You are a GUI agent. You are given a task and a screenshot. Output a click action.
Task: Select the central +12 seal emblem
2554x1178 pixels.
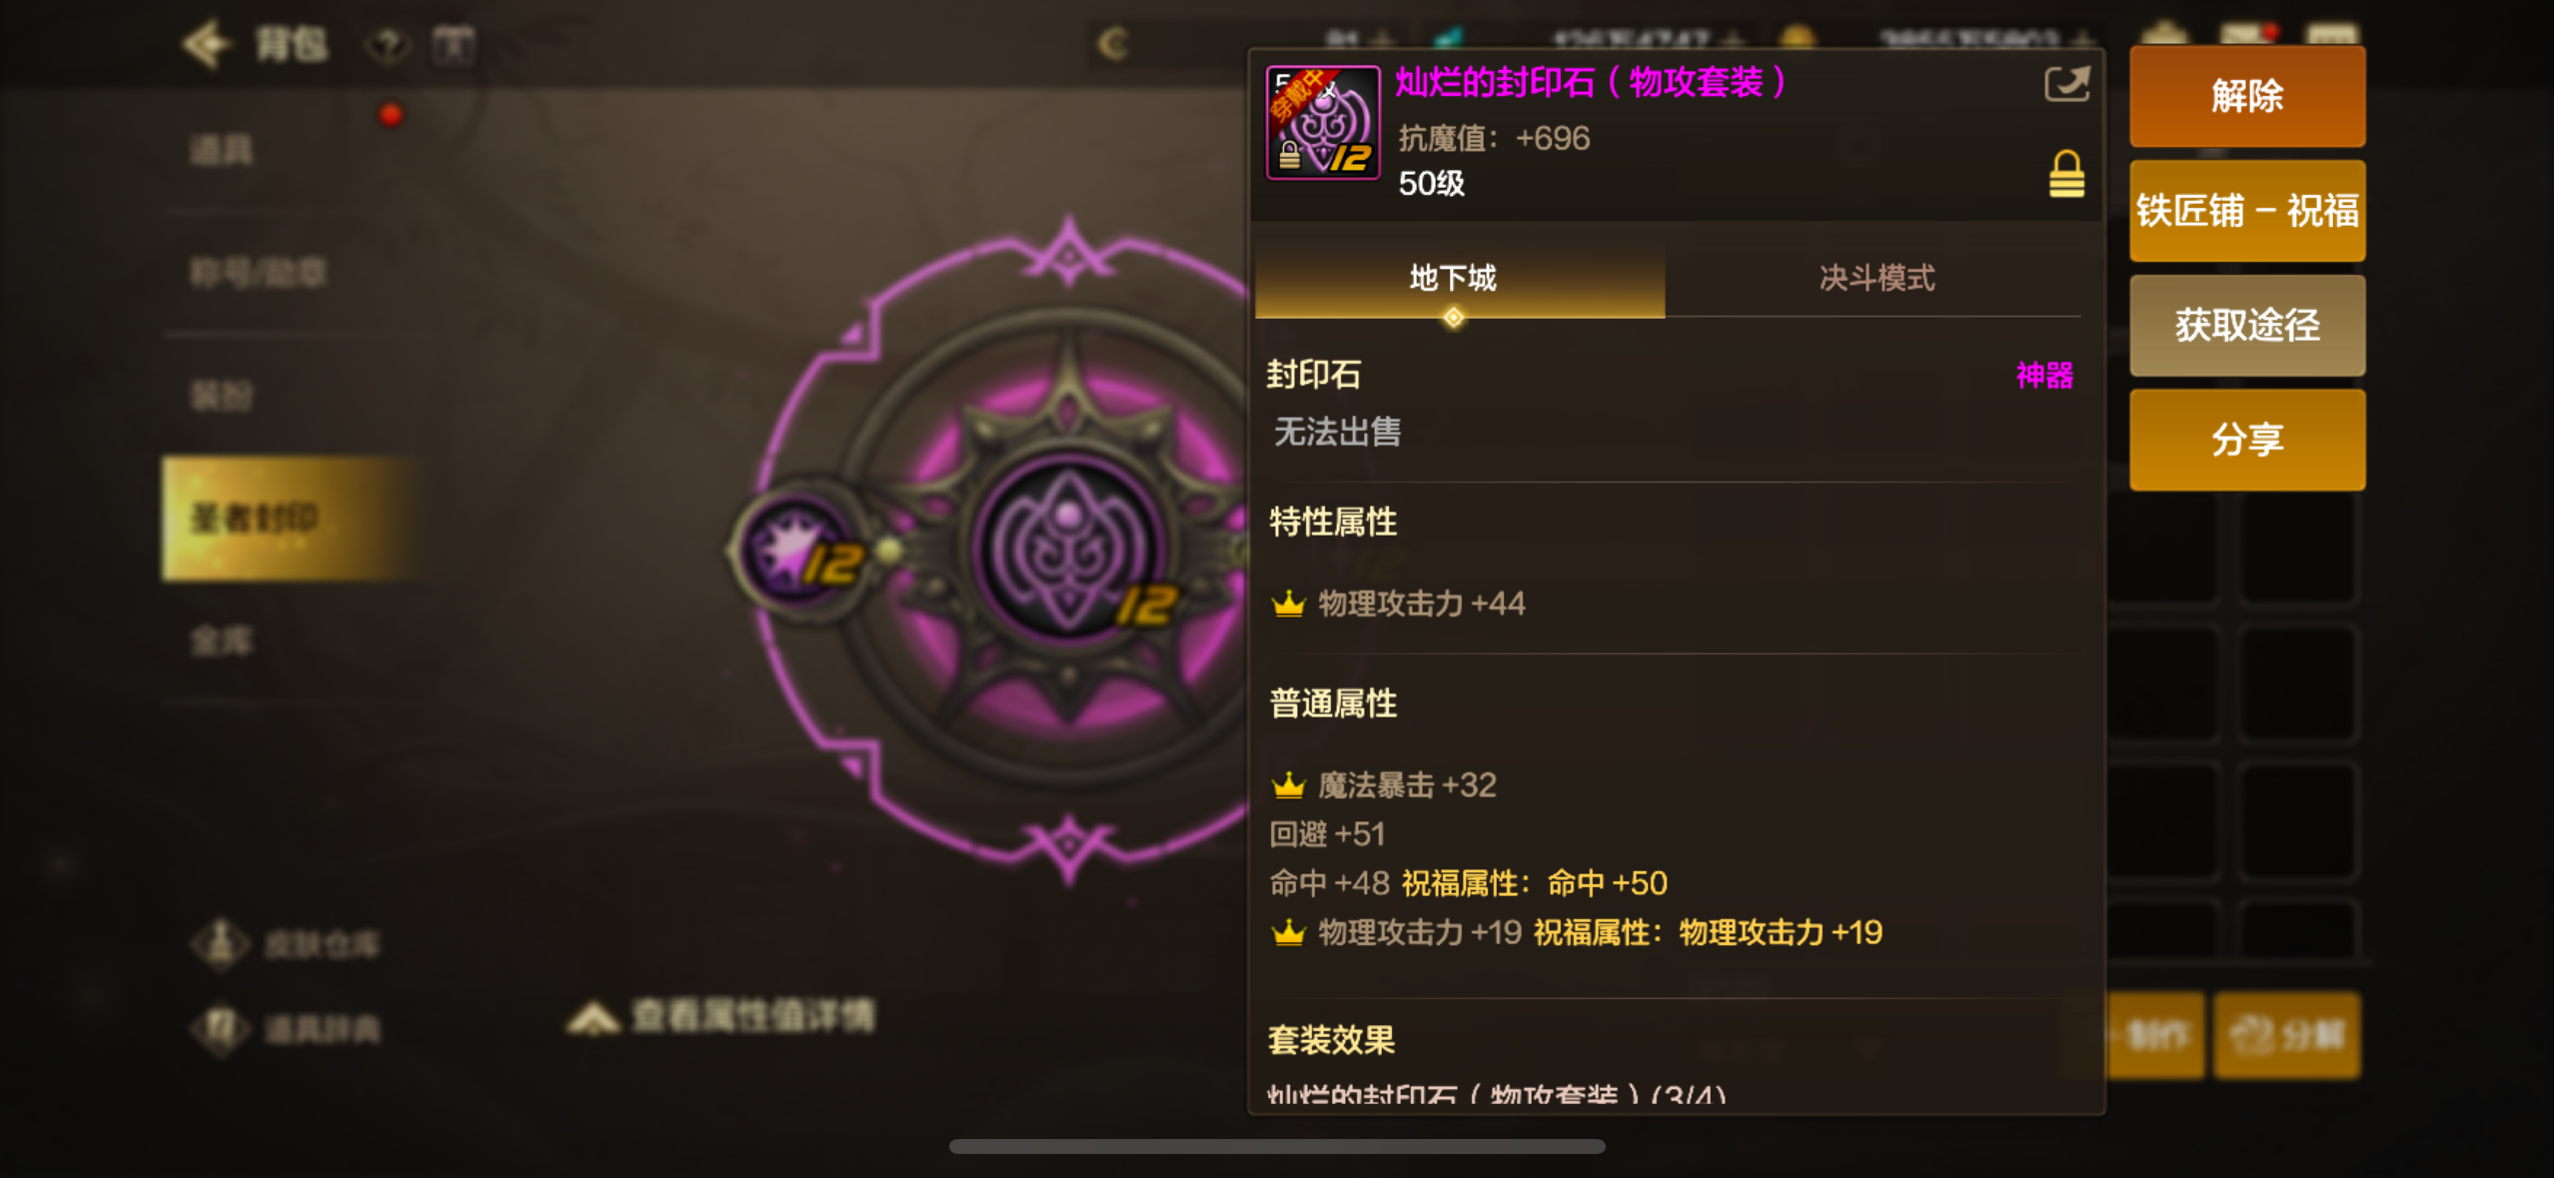tap(1069, 547)
